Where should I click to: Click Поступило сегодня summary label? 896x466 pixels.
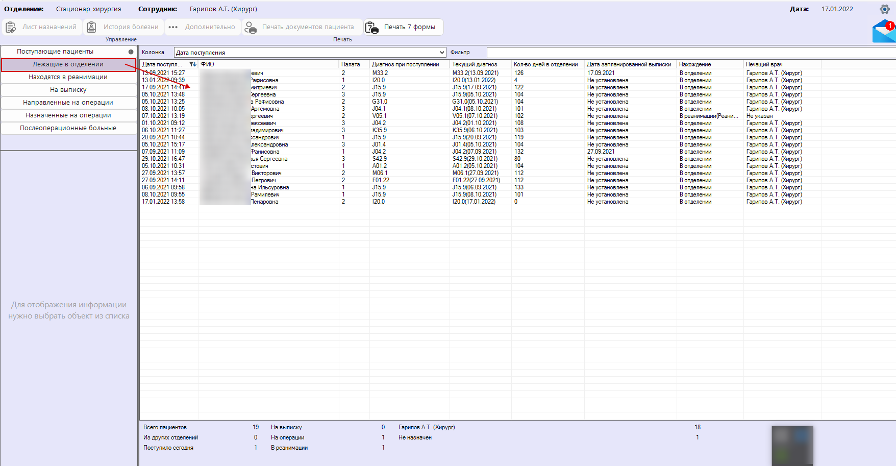coord(168,448)
